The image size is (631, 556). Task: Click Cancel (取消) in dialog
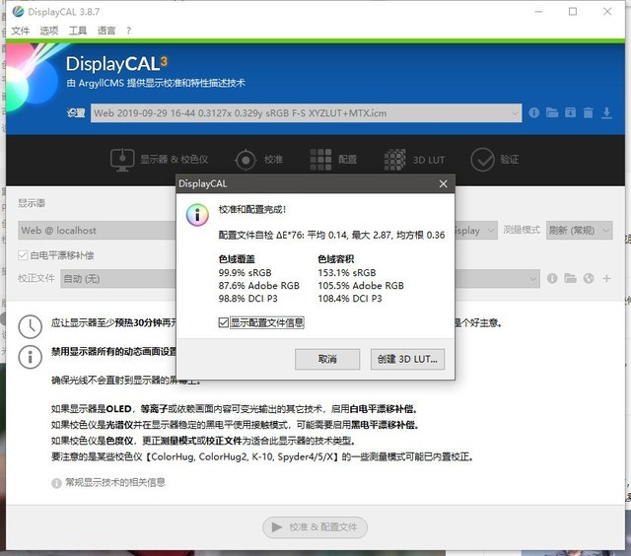tap(327, 359)
